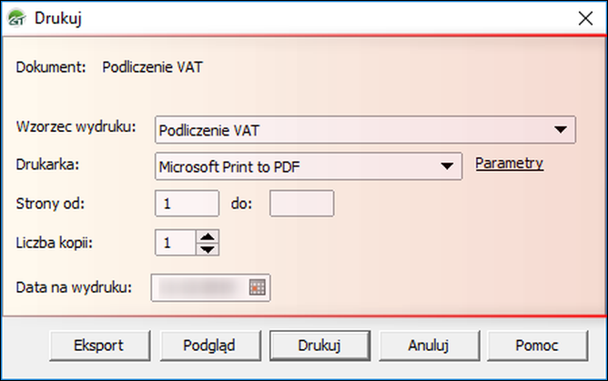Open the Parametry printer settings link
This screenshot has width=608, height=381.
pos(509,164)
